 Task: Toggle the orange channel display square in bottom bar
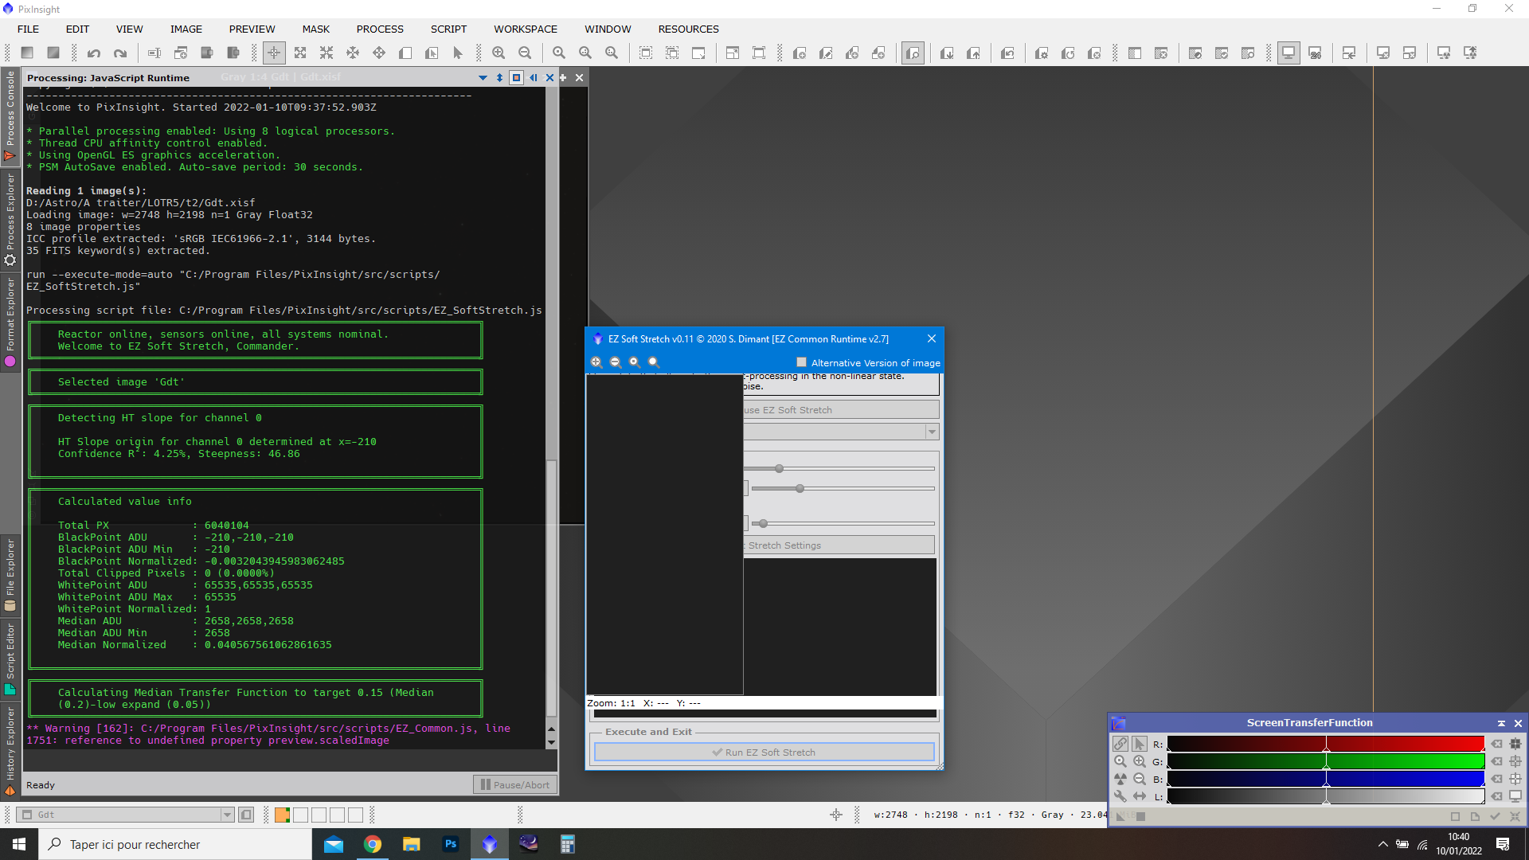282,815
